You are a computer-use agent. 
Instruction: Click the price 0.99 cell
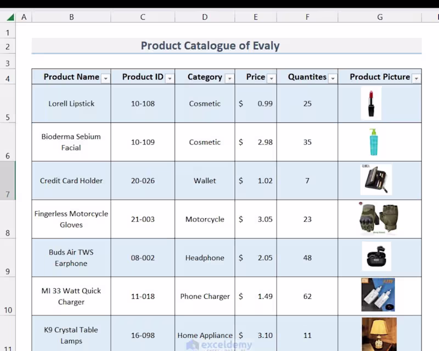pyautogui.click(x=256, y=104)
